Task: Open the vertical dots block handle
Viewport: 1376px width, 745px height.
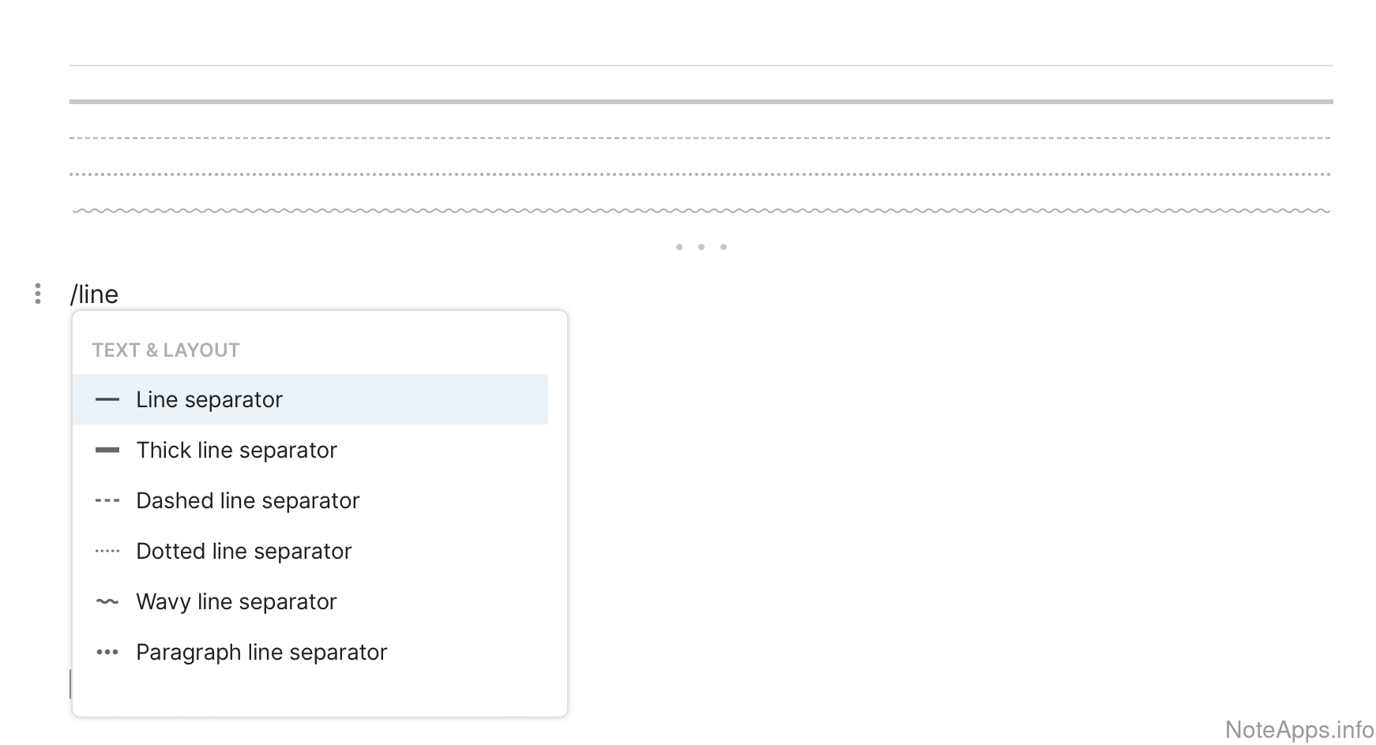Action: click(x=38, y=294)
